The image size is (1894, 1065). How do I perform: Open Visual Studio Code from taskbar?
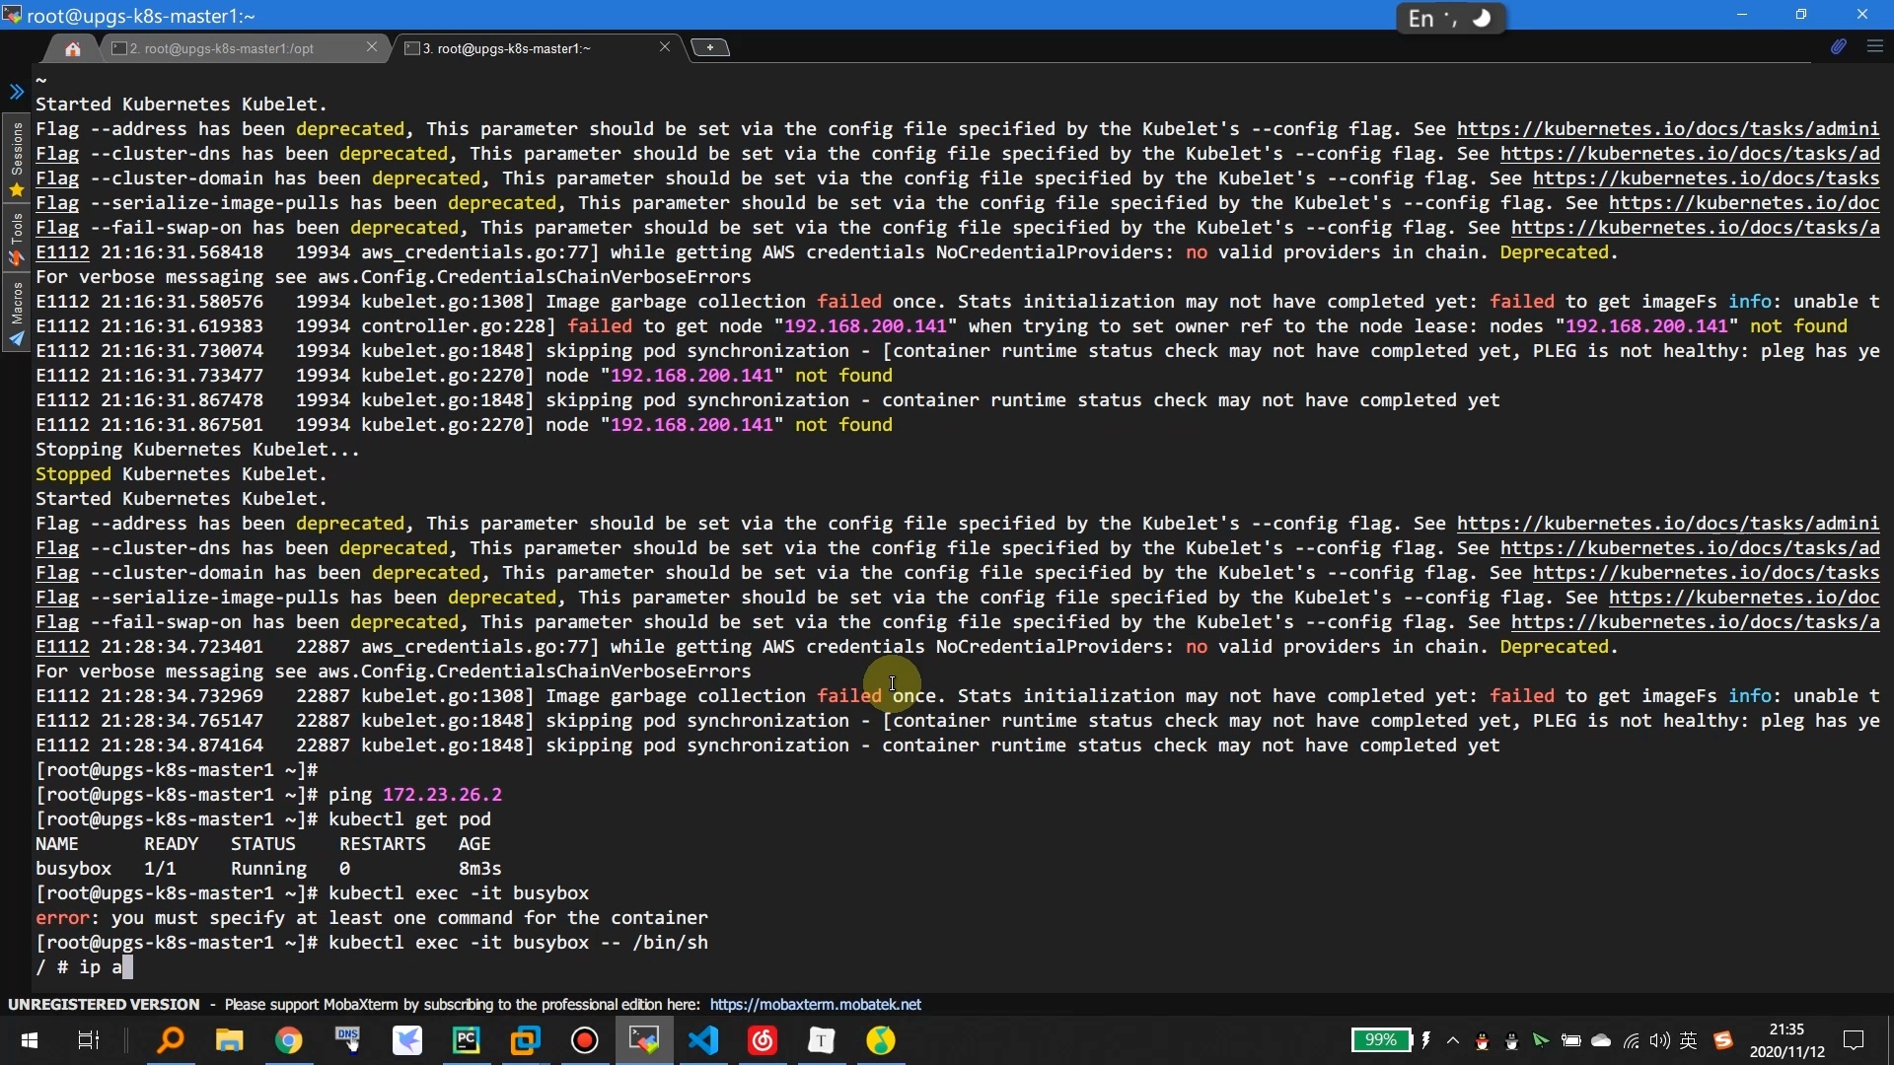pyautogui.click(x=703, y=1040)
